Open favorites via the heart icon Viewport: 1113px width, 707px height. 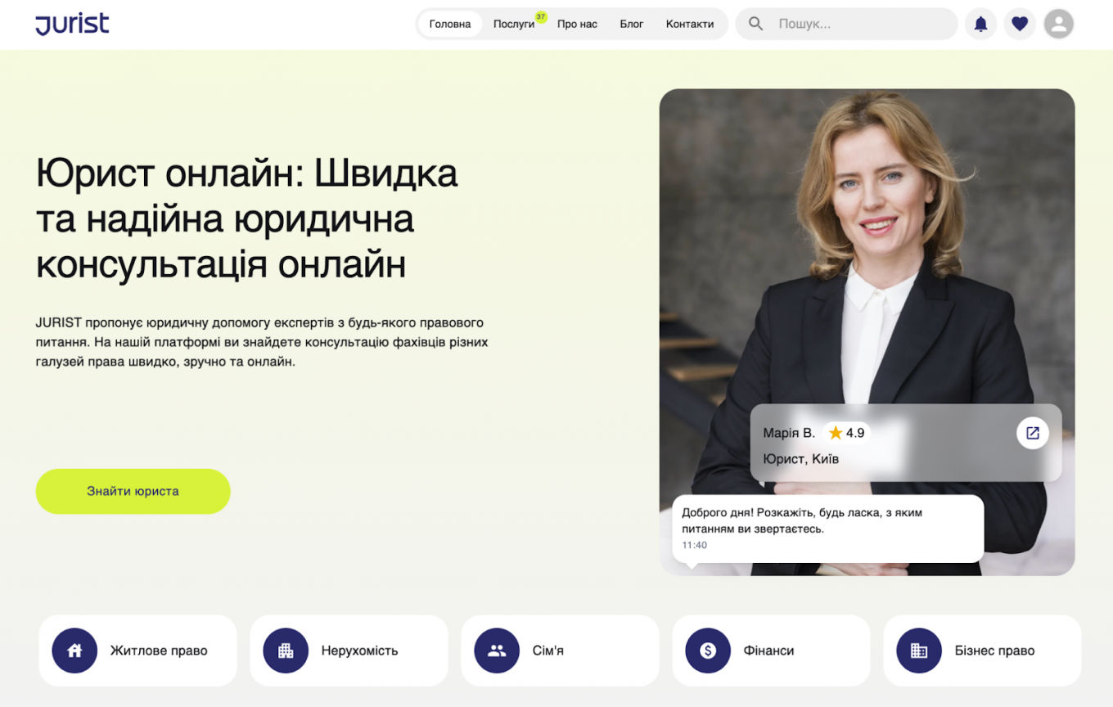pos(1020,23)
